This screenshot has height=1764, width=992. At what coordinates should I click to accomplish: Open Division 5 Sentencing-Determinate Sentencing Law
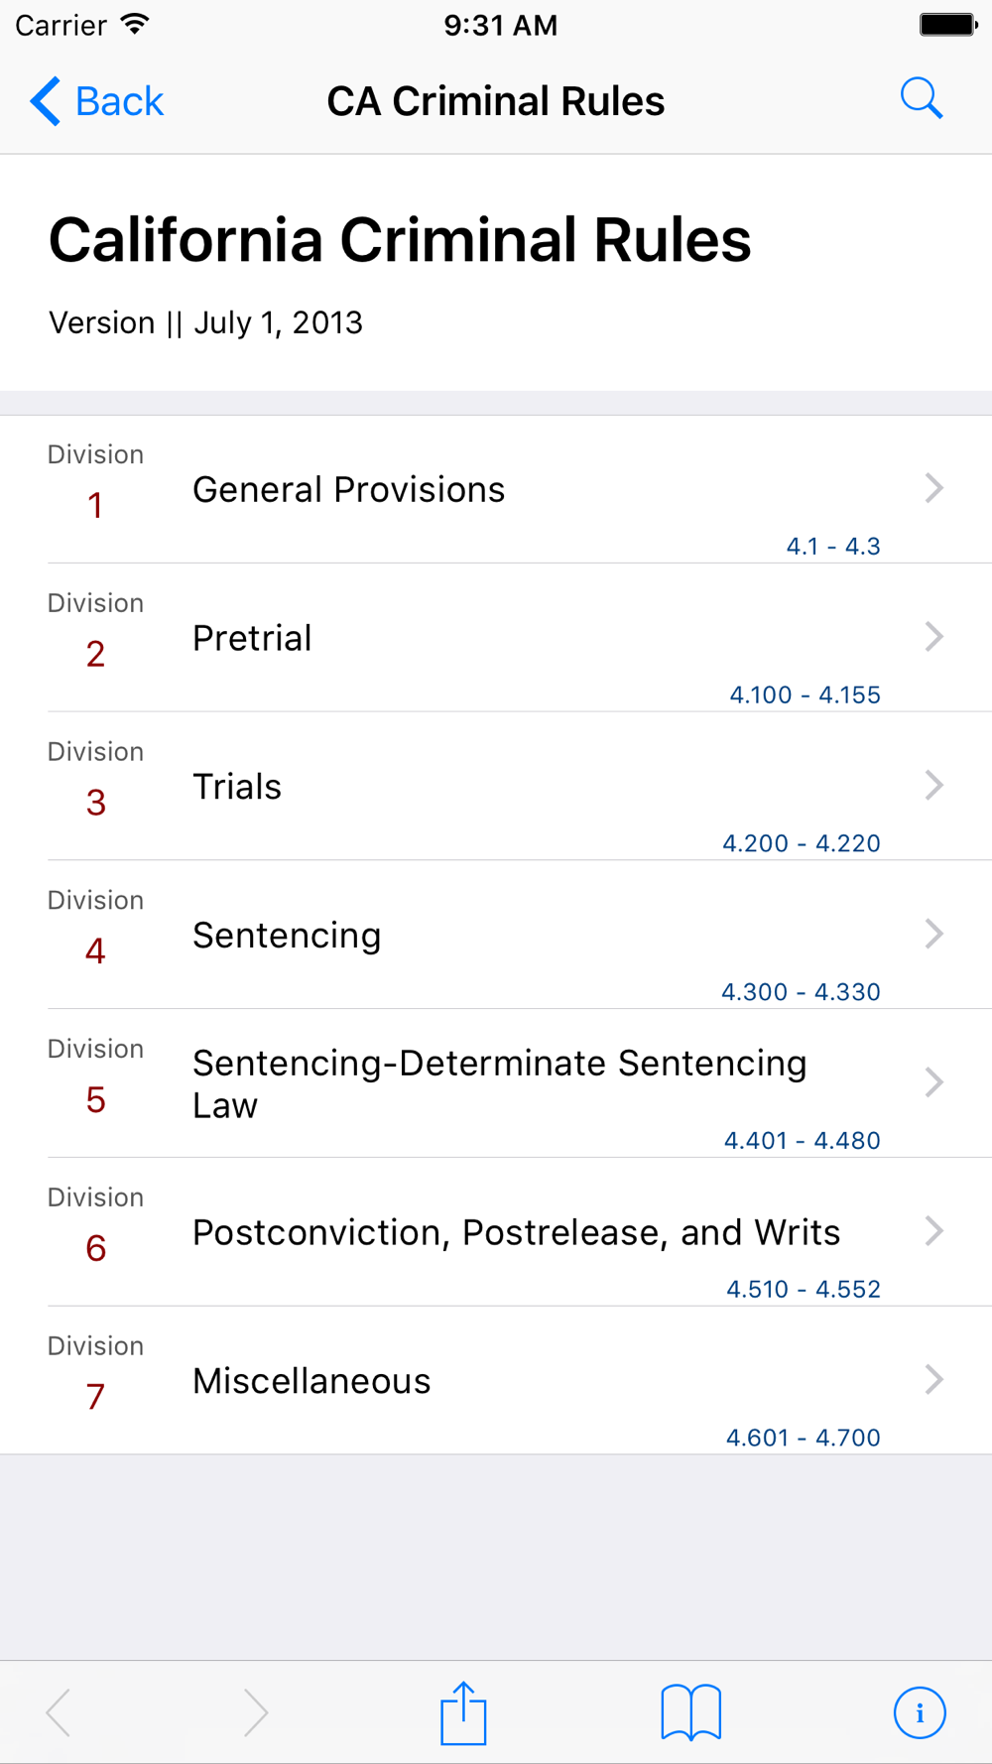[x=499, y=1083]
